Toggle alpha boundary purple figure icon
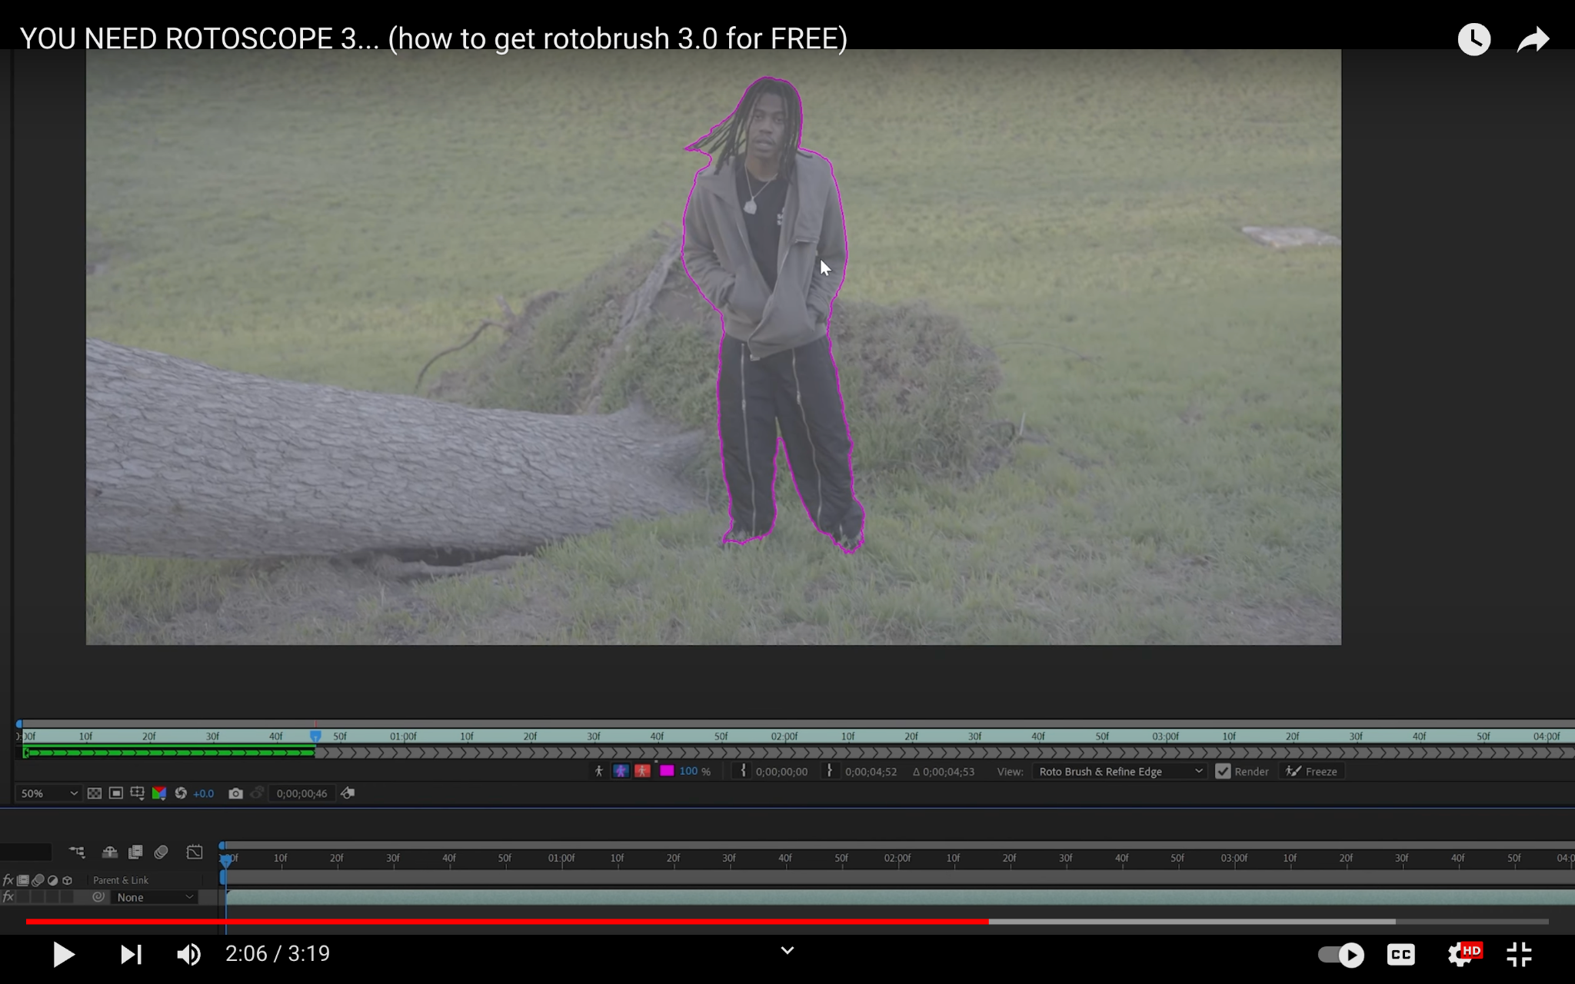 point(621,770)
